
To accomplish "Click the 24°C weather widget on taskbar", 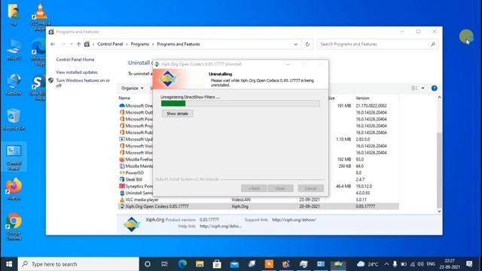I will coord(368,264).
